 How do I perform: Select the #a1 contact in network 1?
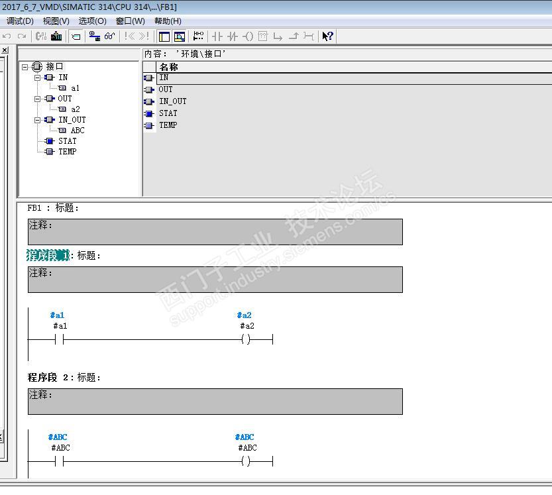[x=59, y=339]
